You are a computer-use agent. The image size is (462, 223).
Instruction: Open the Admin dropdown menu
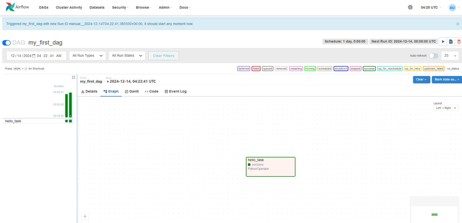[x=165, y=7]
